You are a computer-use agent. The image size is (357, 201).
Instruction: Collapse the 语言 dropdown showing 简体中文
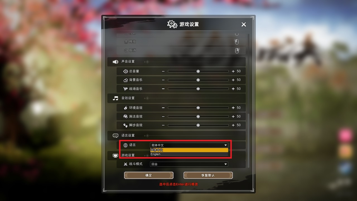tap(189, 145)
